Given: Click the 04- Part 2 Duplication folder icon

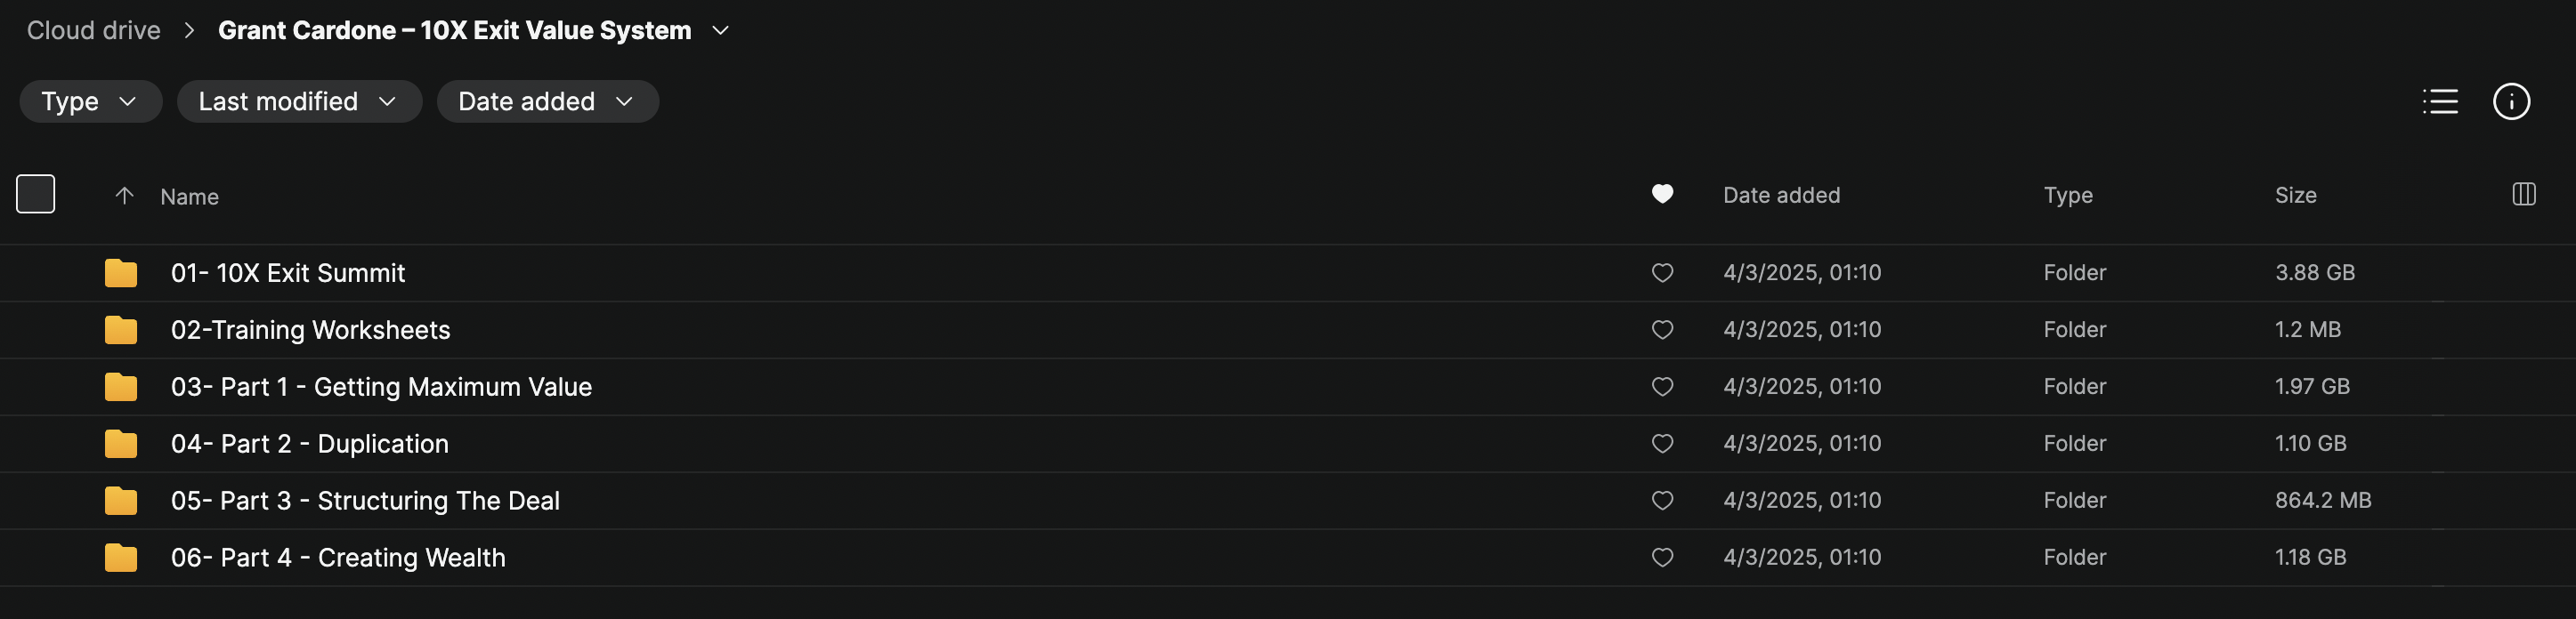Looking at the screenshot, I should pos(121,445).
